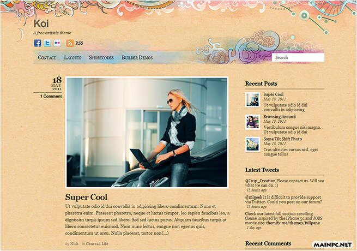Click the Recent Comments heading
Screen dimensions: 357x251
[x=268, y=243]
